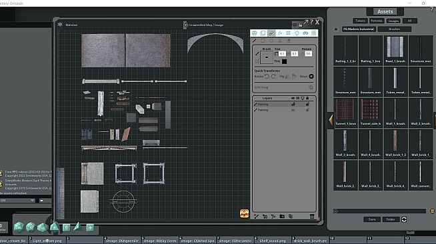Select the layers/stamp tool in image toolbar
Screen dimensions: 436x244
pyautogui.click(x=263, y=33)
